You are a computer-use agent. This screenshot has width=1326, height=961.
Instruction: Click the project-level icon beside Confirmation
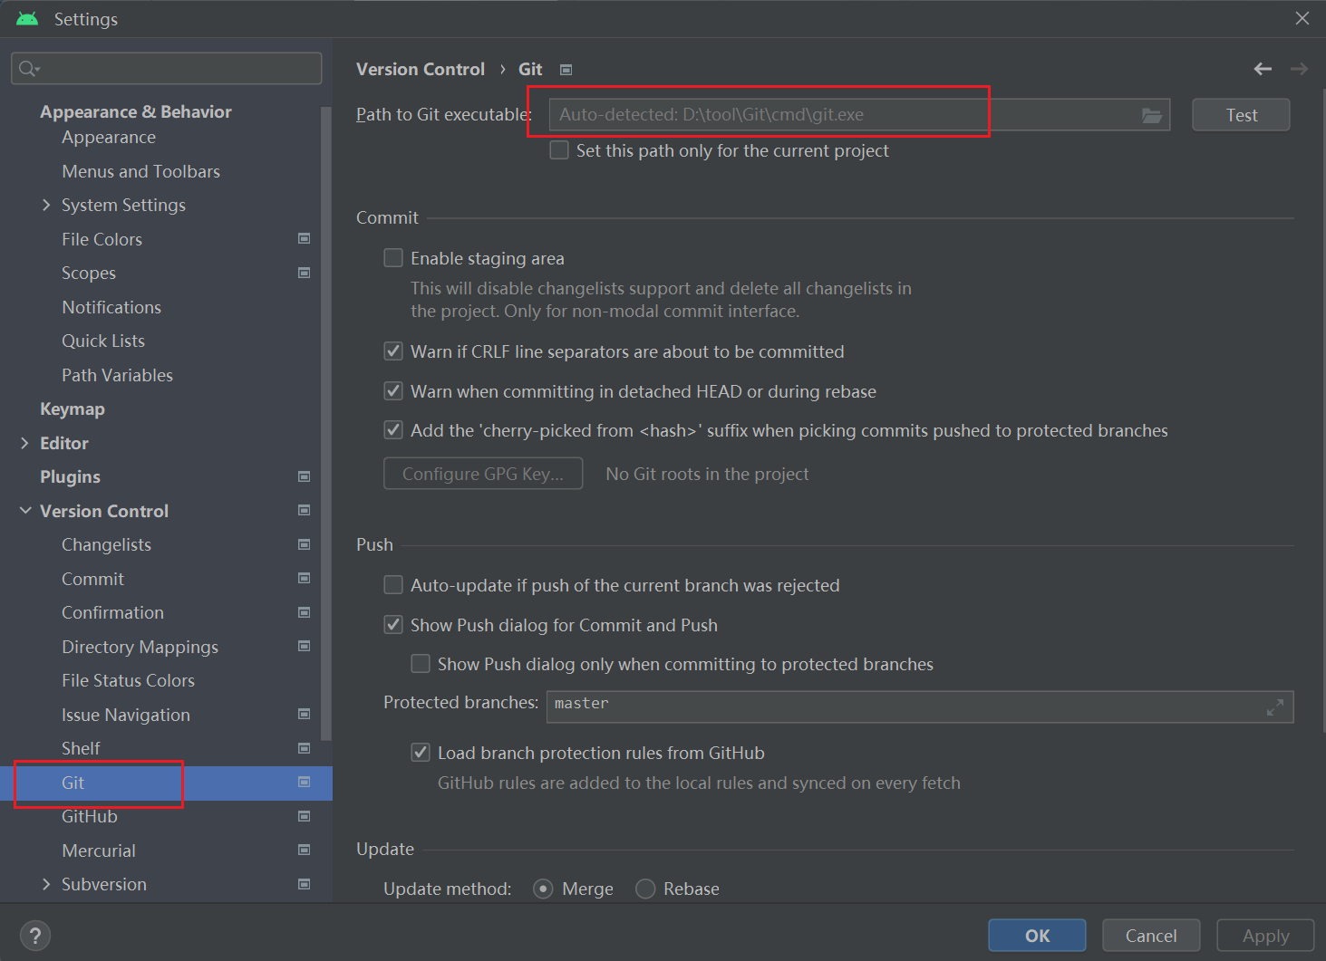(x=305, y=612)
